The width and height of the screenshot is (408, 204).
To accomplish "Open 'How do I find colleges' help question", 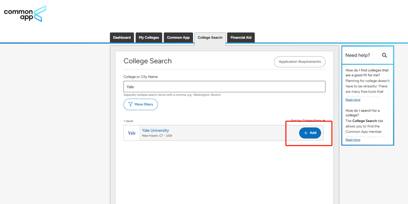I will (x=367, y=73).
